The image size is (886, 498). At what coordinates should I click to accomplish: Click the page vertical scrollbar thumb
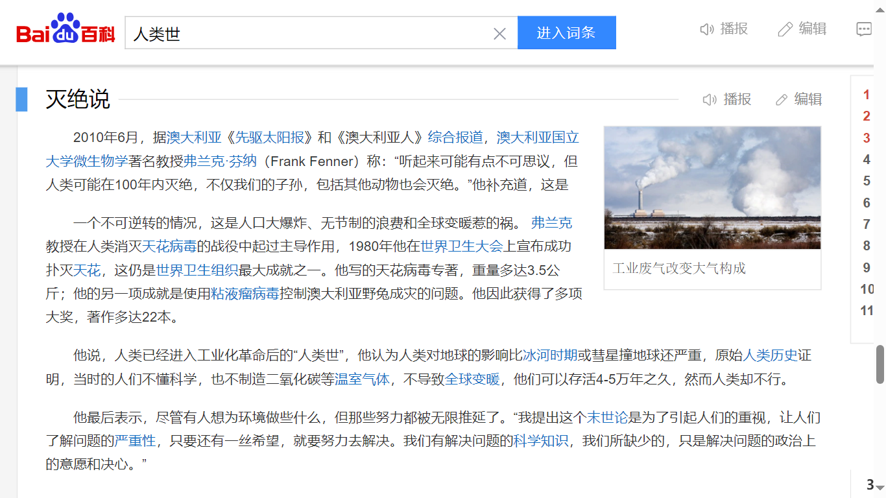[x=880, y=364]
